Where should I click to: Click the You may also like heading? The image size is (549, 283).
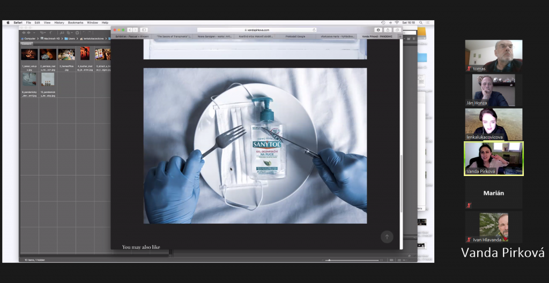click(141, 247)
